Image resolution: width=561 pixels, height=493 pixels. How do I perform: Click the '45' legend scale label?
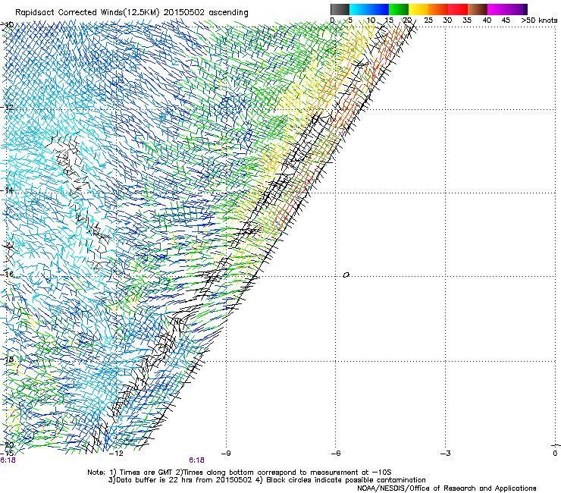click(506, 20)
